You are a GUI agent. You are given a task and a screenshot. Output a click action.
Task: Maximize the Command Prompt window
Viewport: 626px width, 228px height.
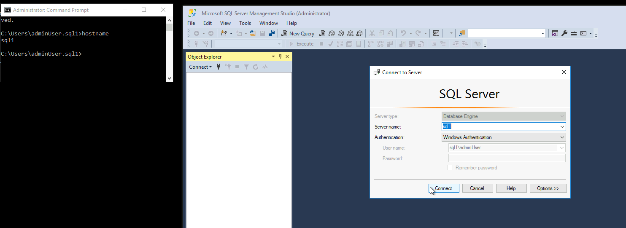pyautogui.click(x=144, y=10)
